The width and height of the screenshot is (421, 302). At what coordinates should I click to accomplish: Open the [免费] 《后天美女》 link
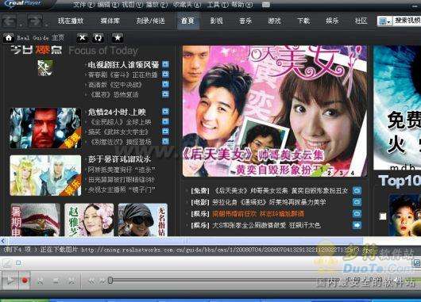click(269, 190)
